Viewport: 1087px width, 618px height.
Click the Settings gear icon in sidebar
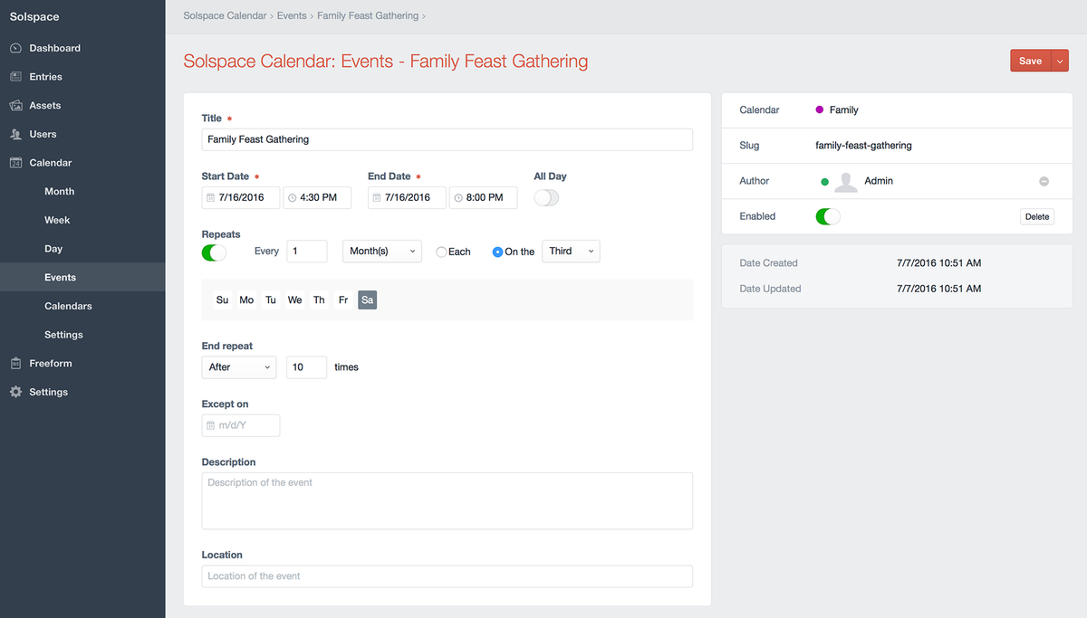coord(15,392)
